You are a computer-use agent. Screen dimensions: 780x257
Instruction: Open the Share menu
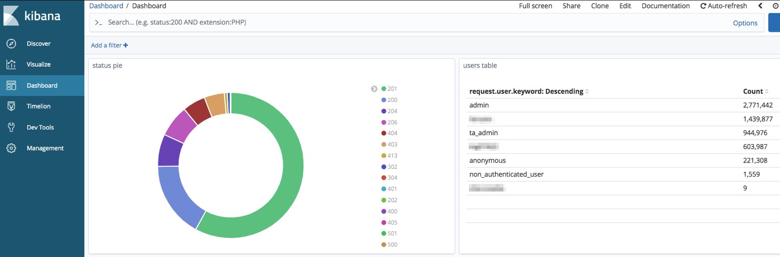coord(571,6)
